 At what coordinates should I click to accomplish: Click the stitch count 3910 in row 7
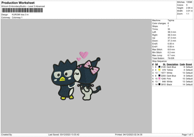click(x=163, y=84)
